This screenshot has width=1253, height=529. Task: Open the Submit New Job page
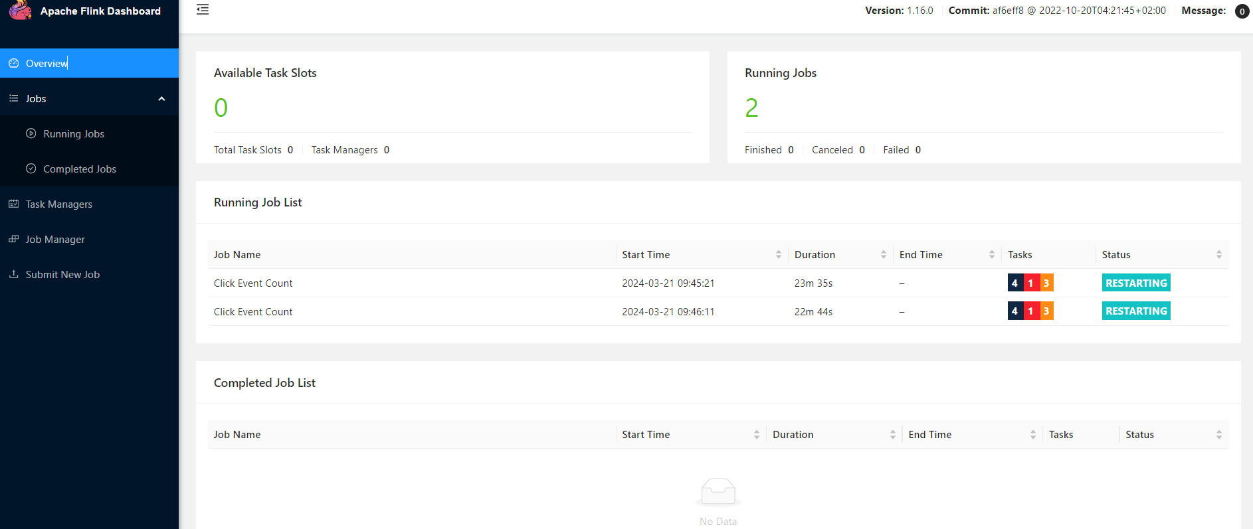click(x=89, y=274)
